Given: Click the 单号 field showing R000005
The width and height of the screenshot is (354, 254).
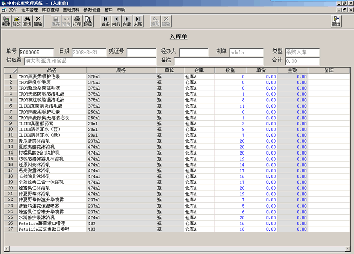Looking at the screenshot, I should (36, 53).
